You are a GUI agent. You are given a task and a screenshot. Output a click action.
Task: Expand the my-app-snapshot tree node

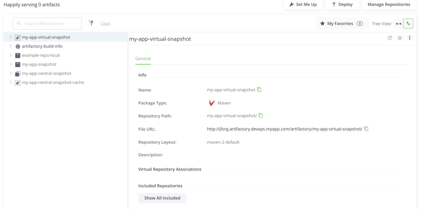(11, 64)
